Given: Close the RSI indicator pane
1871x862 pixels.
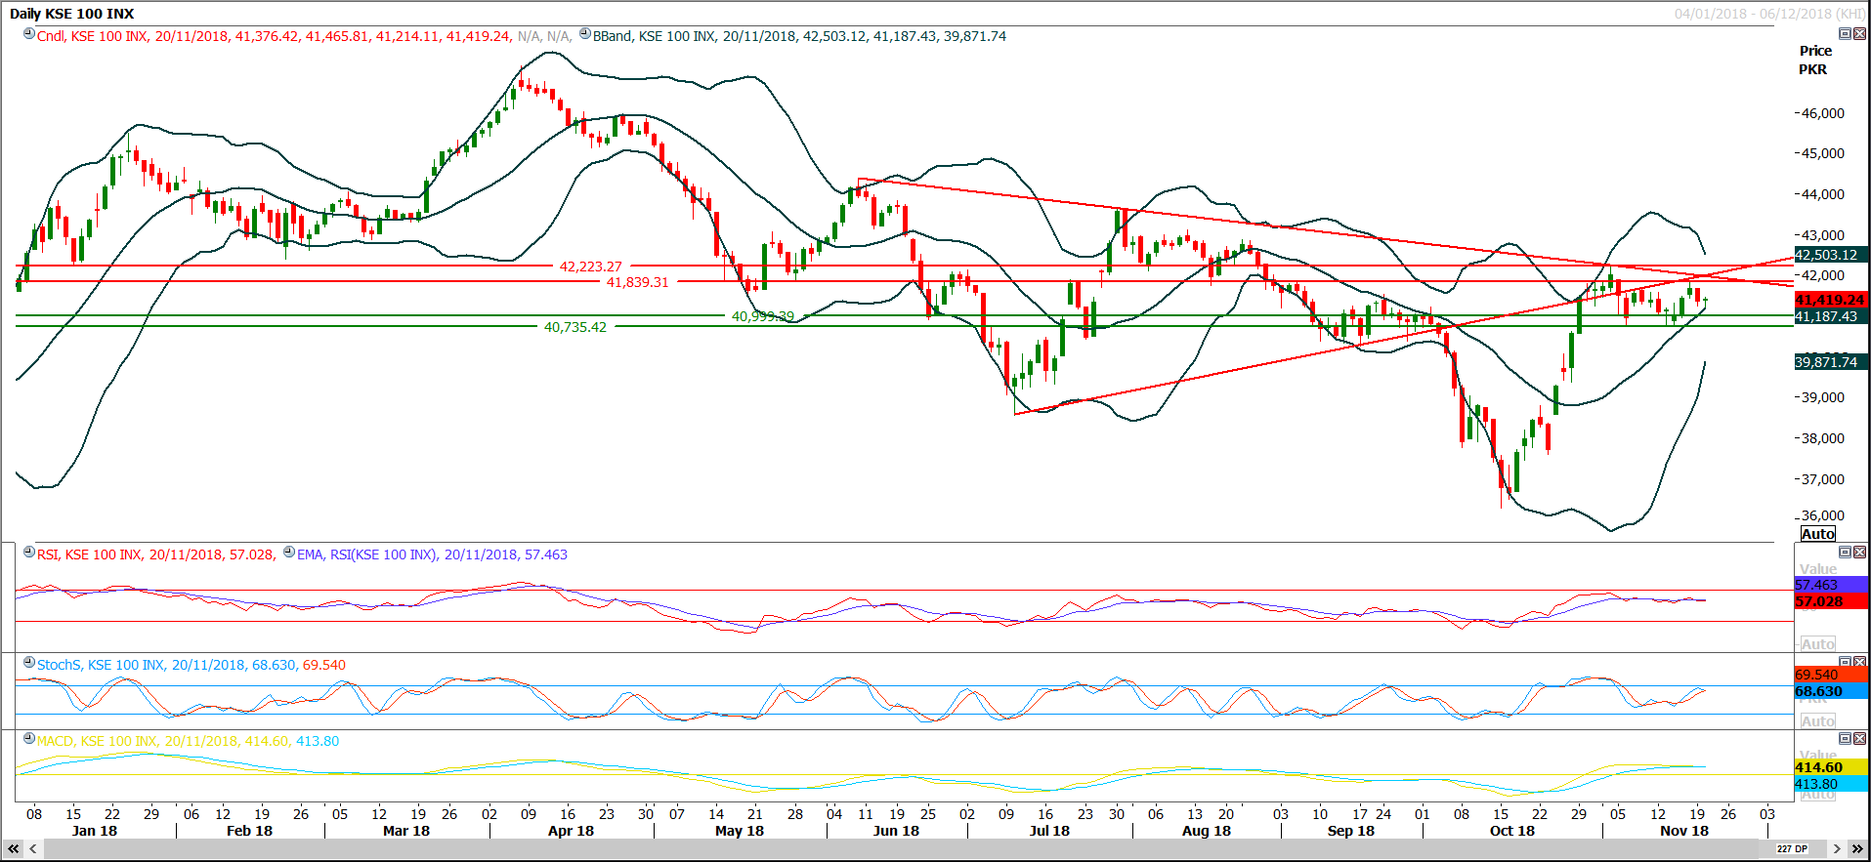Looking at the screenshot, I should [1859, 553].
